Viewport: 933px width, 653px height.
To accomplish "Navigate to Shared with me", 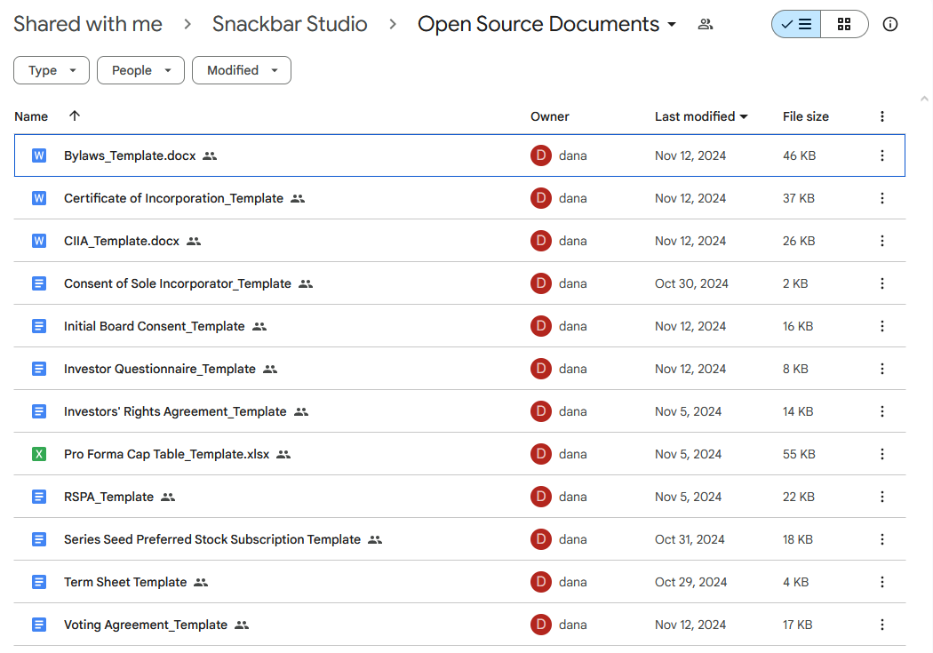I will [x=87, y=24].
